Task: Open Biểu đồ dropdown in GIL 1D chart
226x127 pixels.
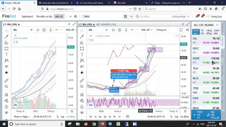Action: [x=147, y=30]
